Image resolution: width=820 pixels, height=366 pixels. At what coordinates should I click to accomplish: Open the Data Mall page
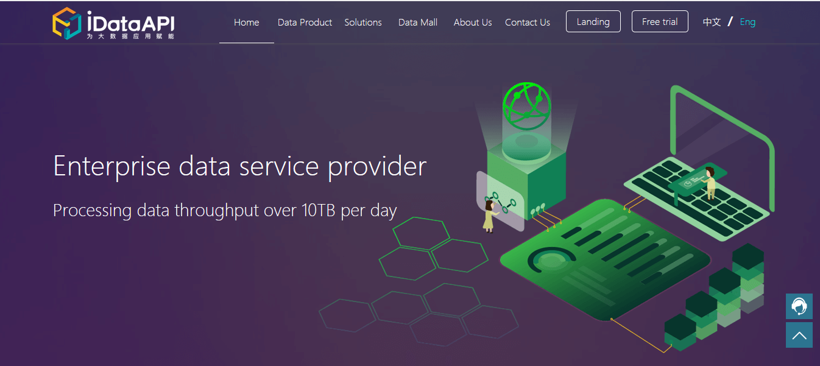coord(418,23)
